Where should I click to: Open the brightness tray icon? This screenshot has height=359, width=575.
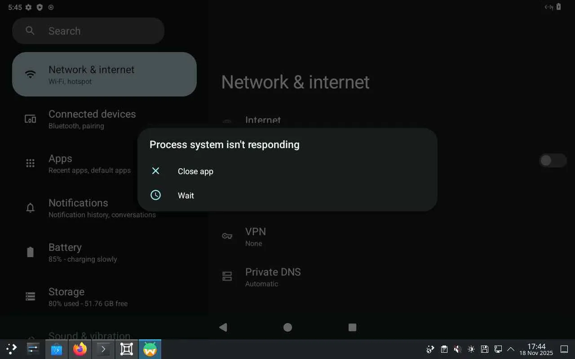471,349
